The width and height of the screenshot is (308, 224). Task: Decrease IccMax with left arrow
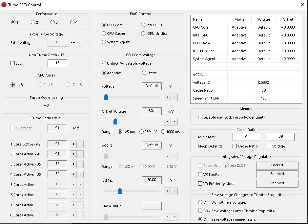(168, 191)
